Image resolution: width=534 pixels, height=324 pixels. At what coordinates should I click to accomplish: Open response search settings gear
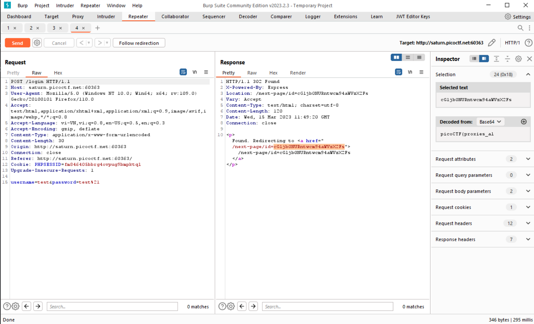point(231,306)
